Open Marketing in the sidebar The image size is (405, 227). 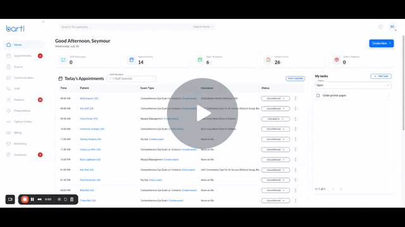(20, 144)
